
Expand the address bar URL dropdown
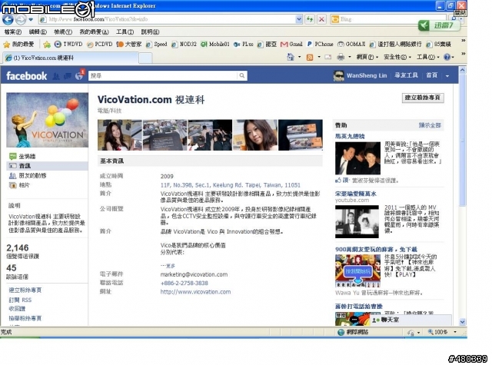click(299, 19)
